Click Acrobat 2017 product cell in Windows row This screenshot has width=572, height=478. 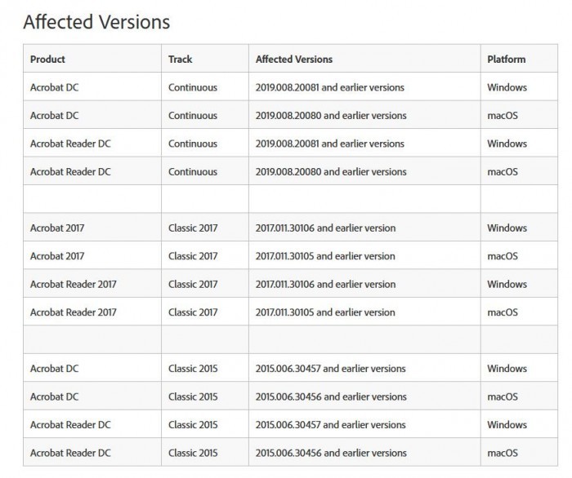coord(57,228)
